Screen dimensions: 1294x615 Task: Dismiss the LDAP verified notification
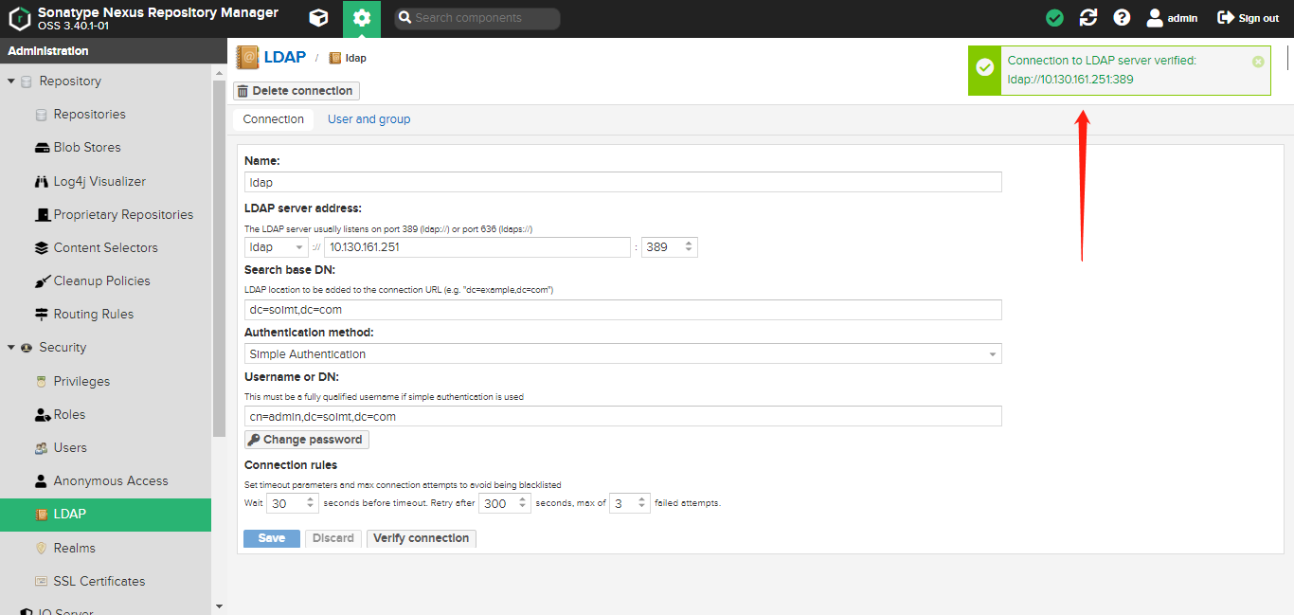(x=1258, y=62)
